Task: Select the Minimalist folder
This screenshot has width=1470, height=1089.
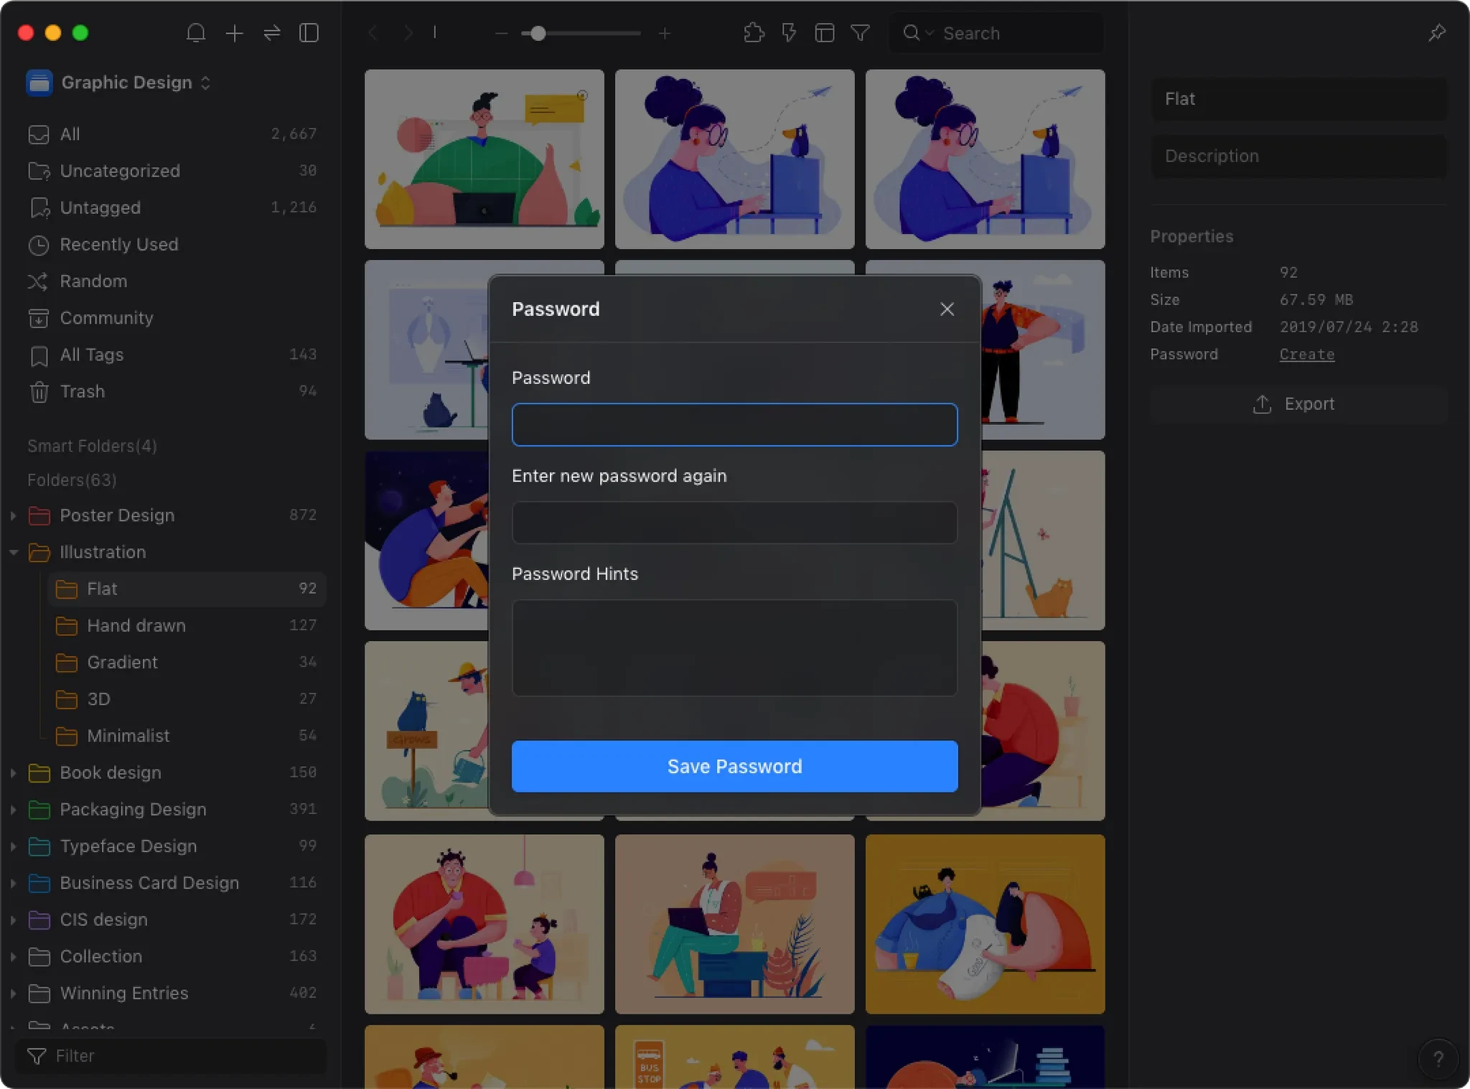Action: coord(187,736)
